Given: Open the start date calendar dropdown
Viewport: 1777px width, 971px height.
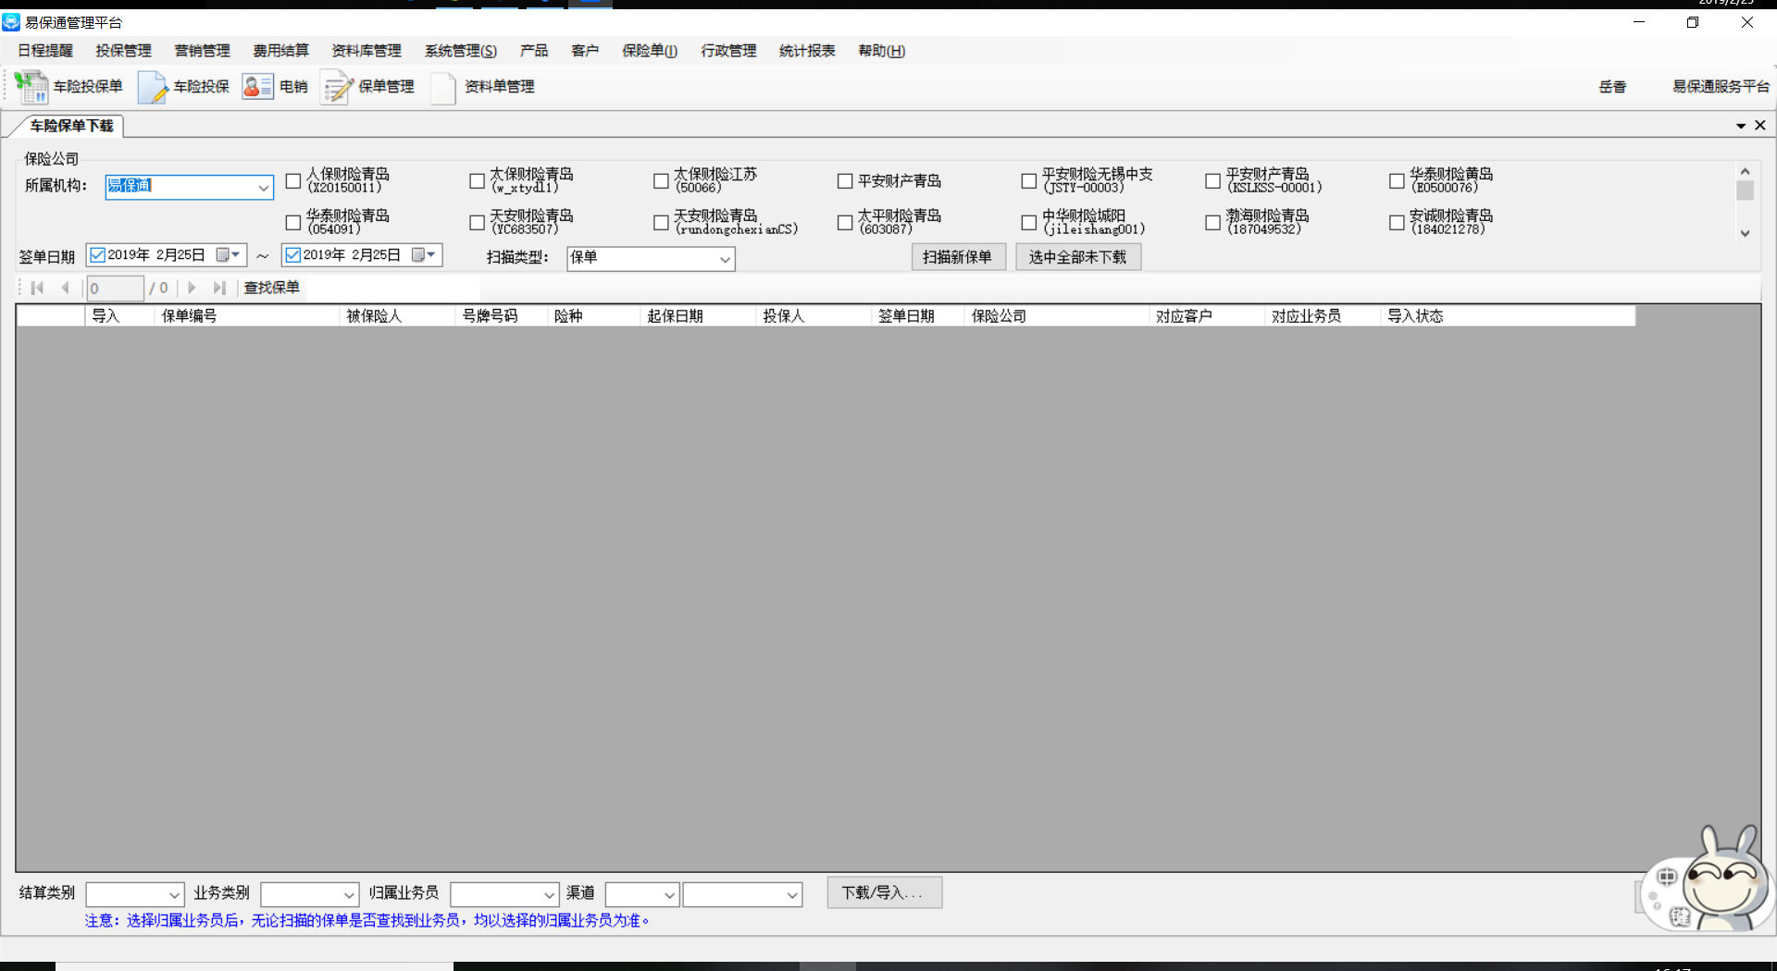Looking at the screenshot, I should pos(229,255).
